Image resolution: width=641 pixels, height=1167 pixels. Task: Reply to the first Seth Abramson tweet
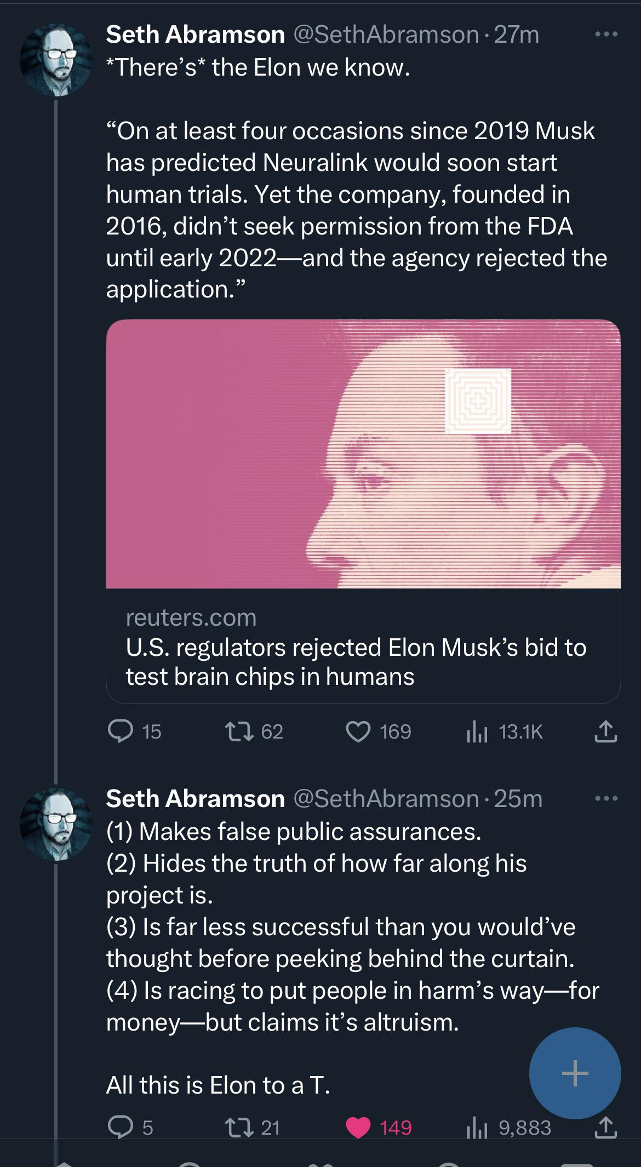point(121,731)
